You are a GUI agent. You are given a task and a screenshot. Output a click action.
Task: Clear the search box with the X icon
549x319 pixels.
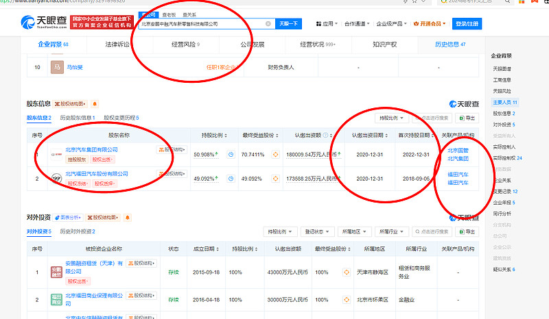tap(268, 24)
